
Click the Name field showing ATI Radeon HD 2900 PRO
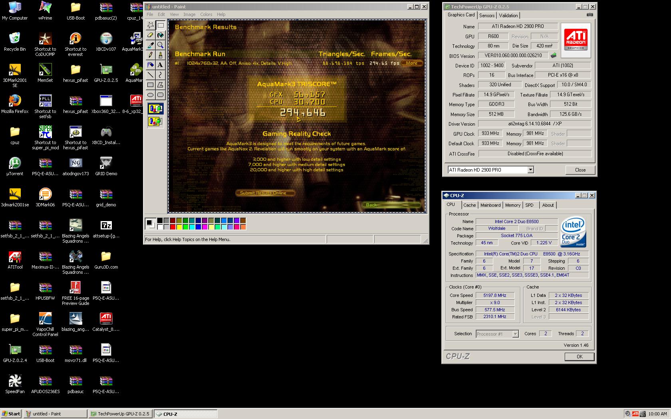[518, 26]
